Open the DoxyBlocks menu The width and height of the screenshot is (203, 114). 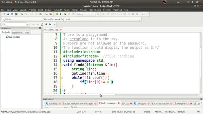(95, 10)
